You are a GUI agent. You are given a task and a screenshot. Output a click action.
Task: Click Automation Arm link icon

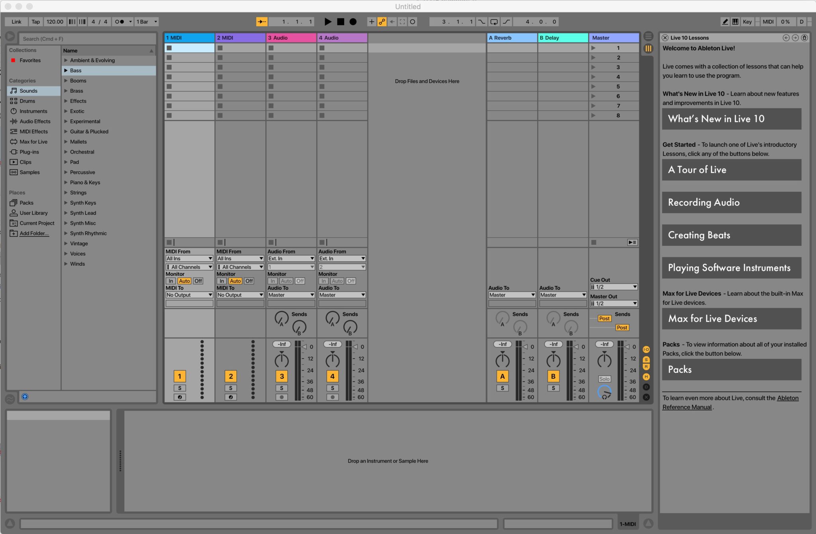click(382, 22)
